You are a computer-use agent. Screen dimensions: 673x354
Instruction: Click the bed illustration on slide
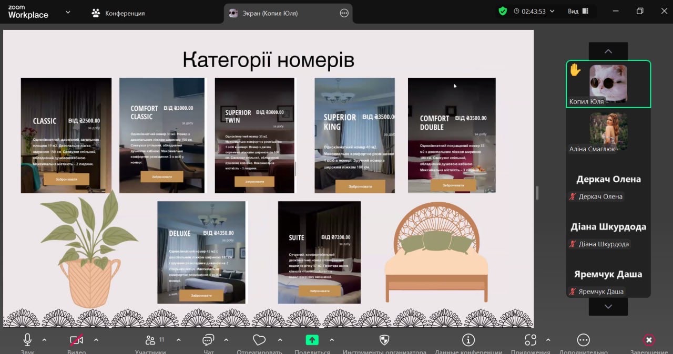tap(436, 253)
